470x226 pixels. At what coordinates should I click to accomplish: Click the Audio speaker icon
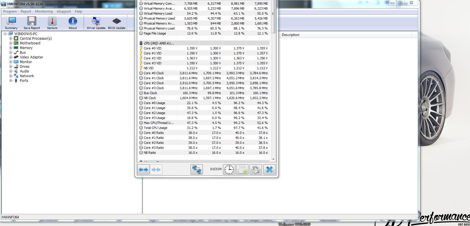pyautogui.click(x=16, y=71)
